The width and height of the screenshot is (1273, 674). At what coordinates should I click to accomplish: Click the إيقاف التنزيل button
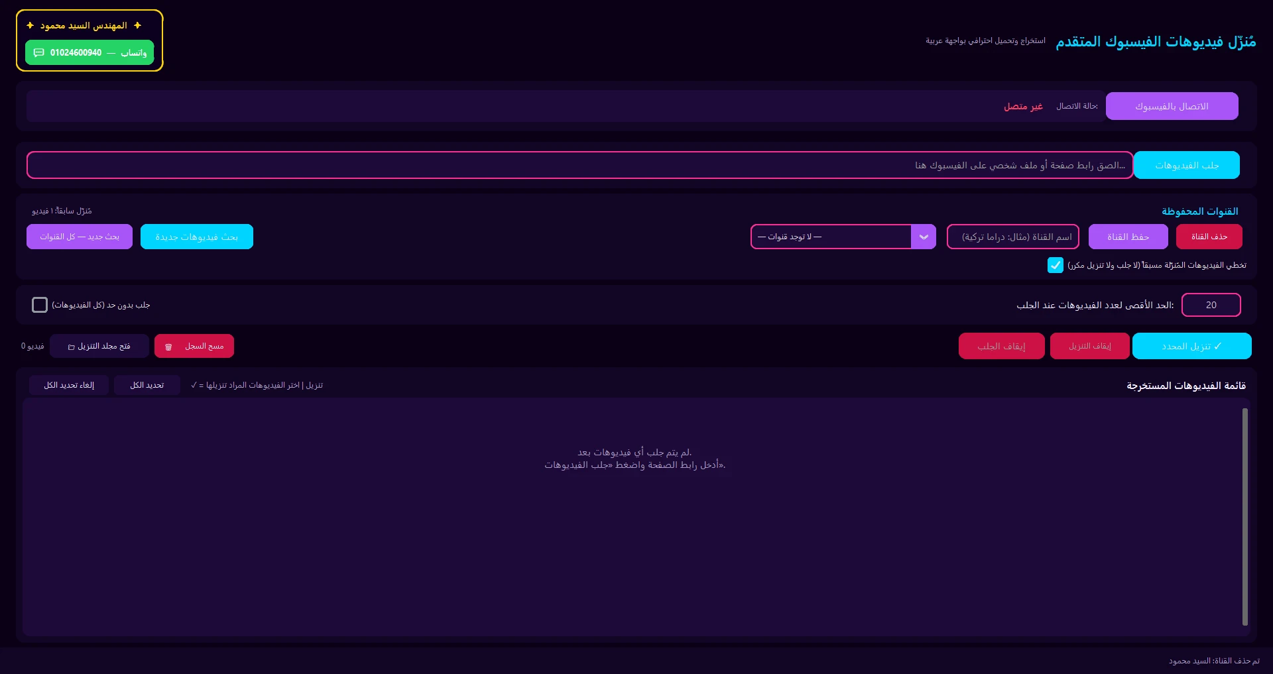[1089, 346]
